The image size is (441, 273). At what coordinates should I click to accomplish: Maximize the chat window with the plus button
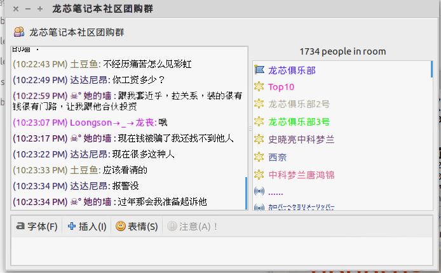[40, 9]
